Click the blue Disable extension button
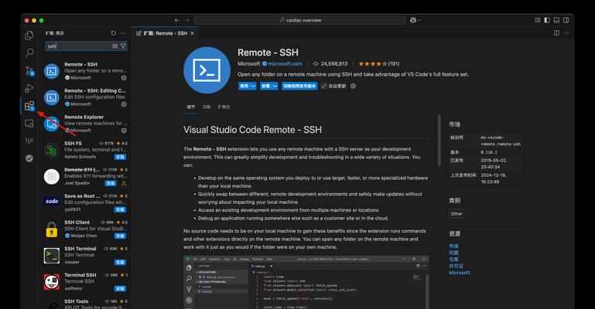Viewport: 595px width, 309px height. (244, 86)
